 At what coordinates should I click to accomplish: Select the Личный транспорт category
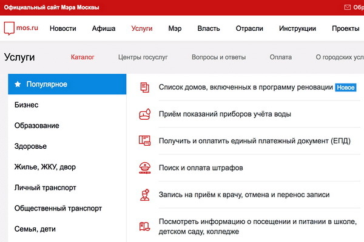(x=67, y=188)
